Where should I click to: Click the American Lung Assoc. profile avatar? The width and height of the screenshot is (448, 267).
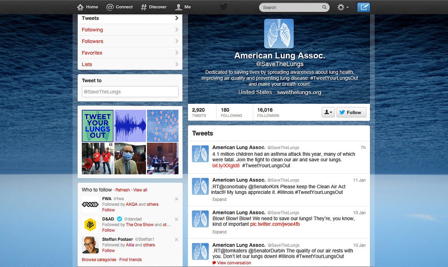(x=279, y=34)
